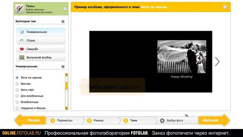Select the Для влюбленных radio button
This screenshot has height=137, width=243.
(17, 96)
